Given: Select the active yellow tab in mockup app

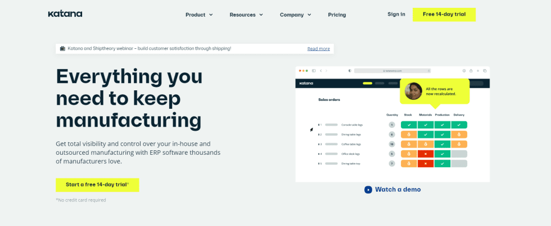Looking at the screenshot, I should [367, 84].
